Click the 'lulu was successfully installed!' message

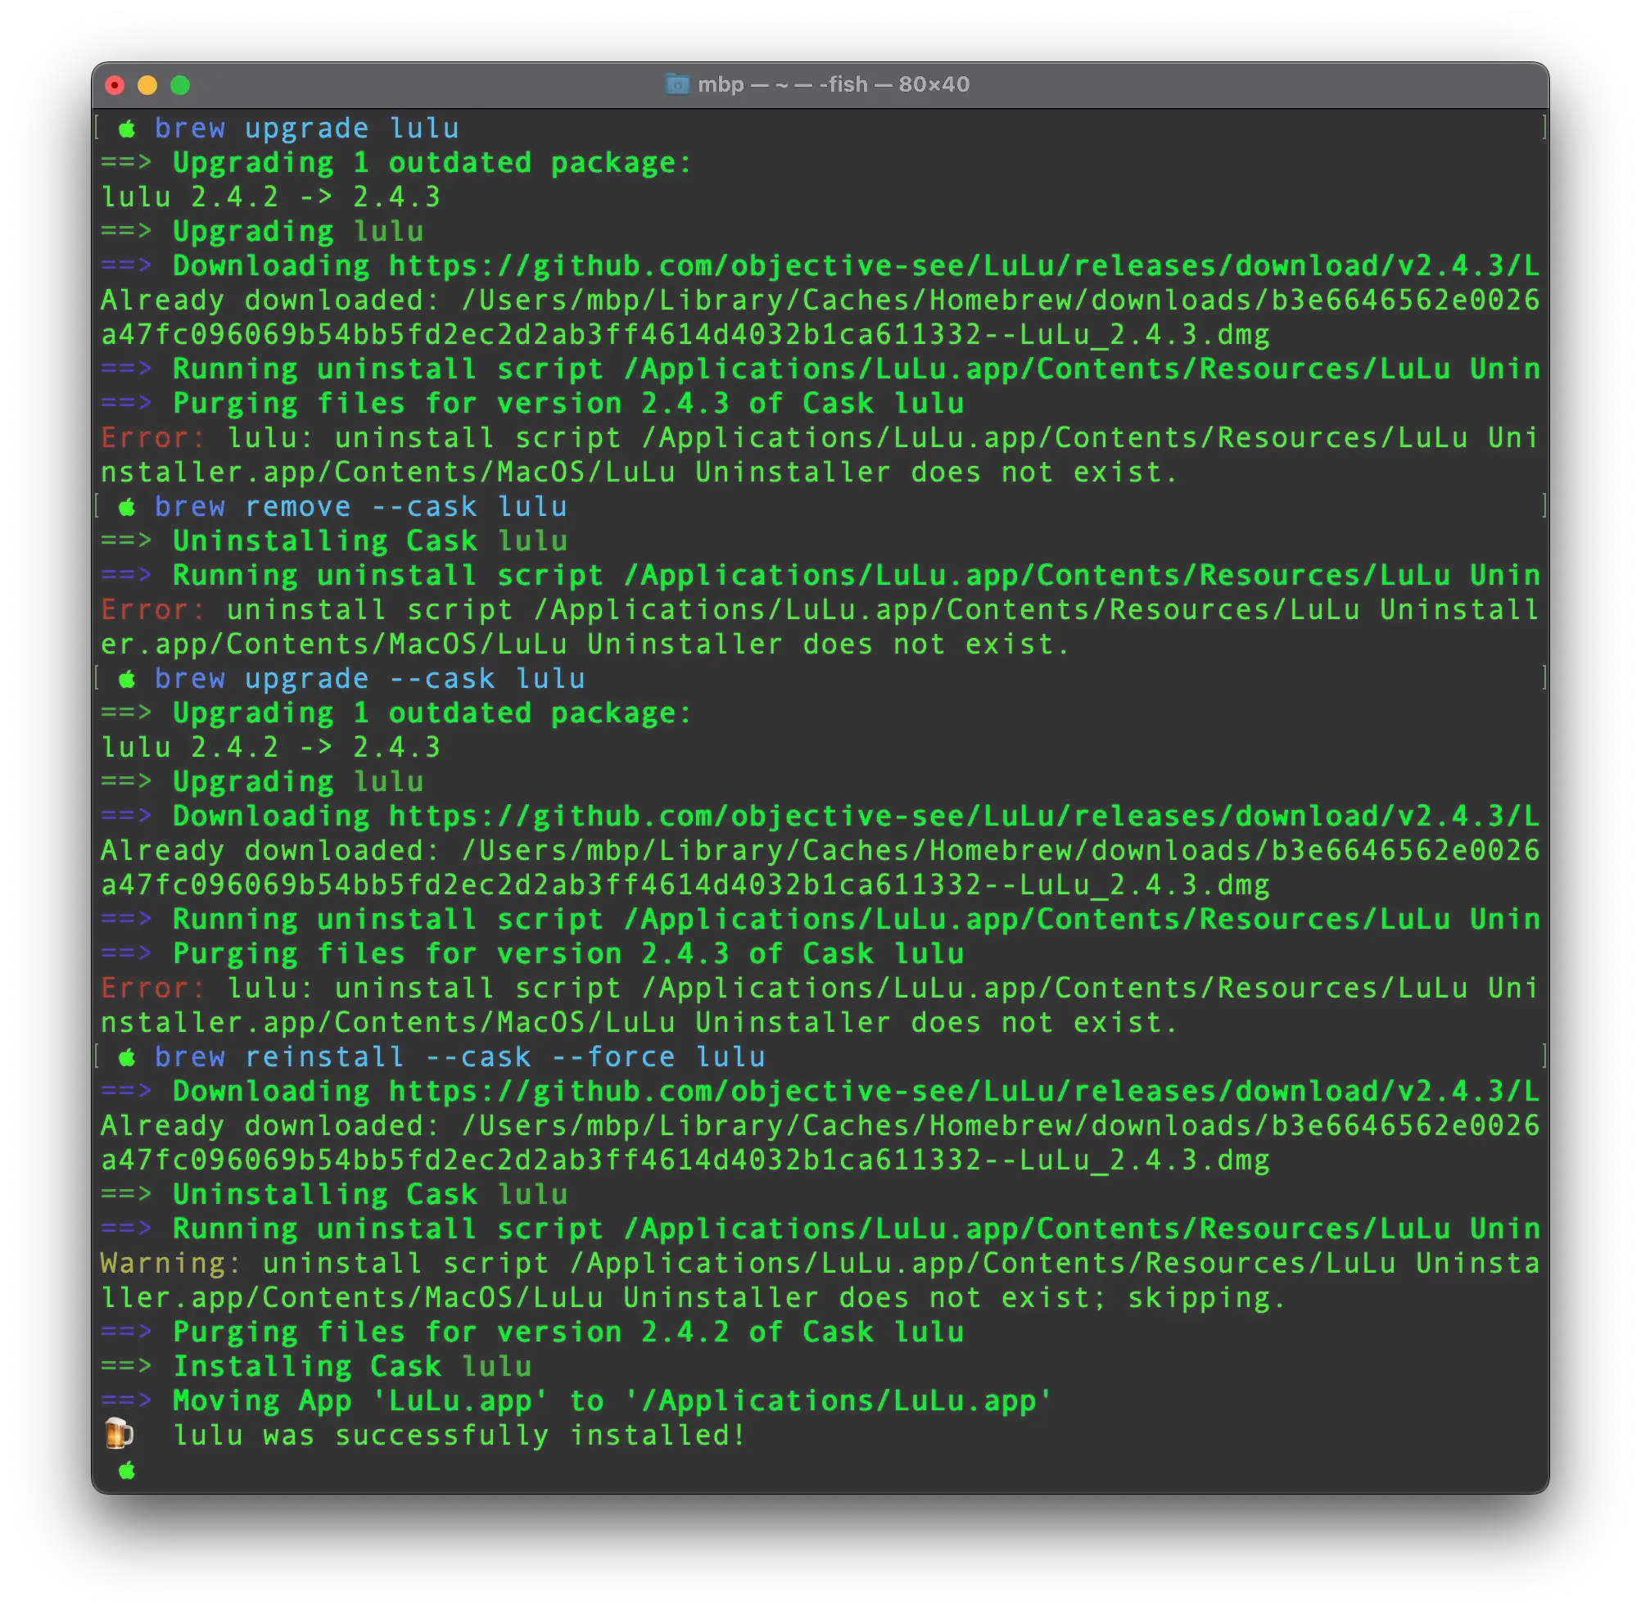[x=459, y=1435]
